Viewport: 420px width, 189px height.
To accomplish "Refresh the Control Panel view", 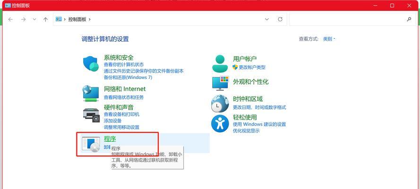I will coord(280,19).
